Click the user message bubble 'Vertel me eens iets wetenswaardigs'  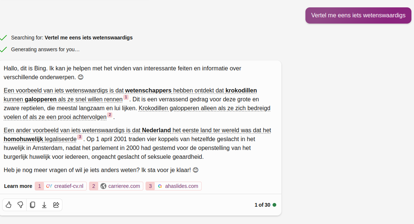[358, 15]
